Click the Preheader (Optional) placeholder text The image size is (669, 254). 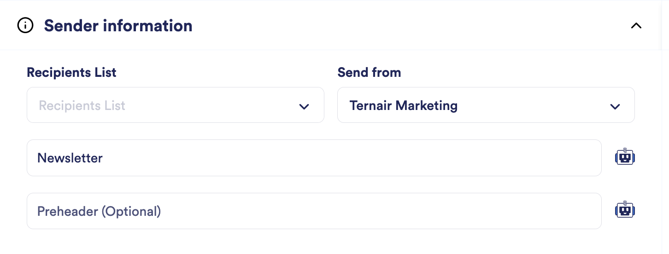click(x=99, y=211)
